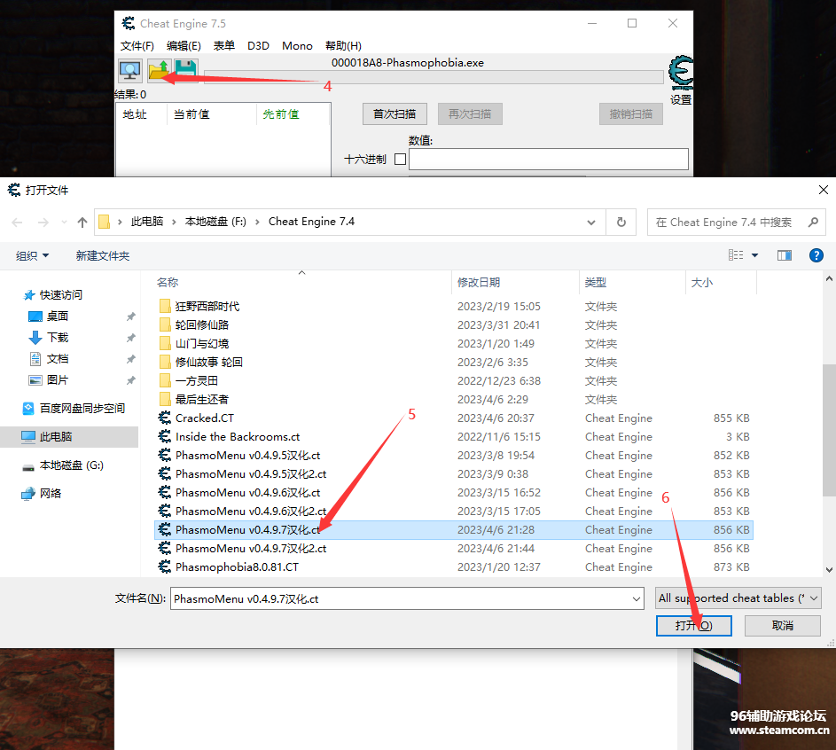Open the D3D menu

click(x=258, y=46)
